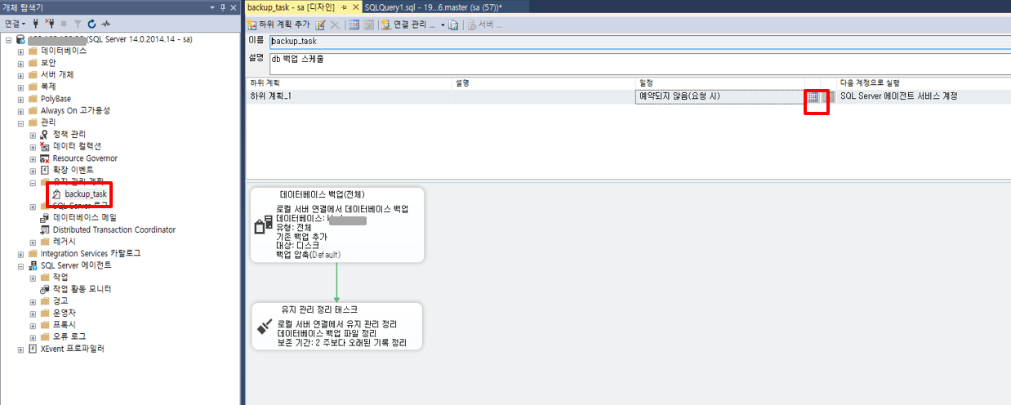1011x405 pixels.
Task: Expand the 복제 folder
Action: point(21,87)
